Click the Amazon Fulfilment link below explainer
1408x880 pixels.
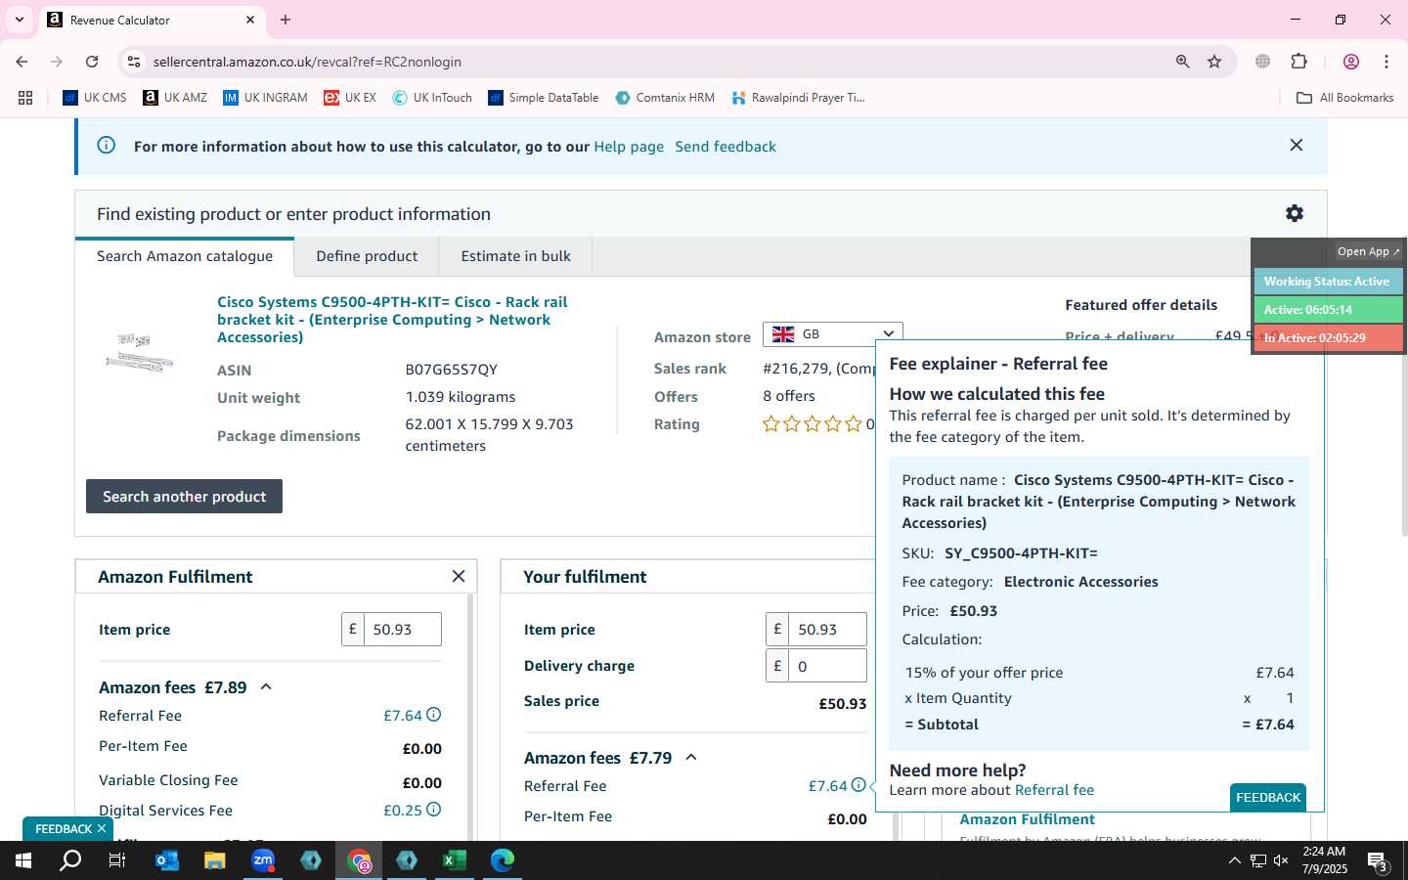point(1027,819)
